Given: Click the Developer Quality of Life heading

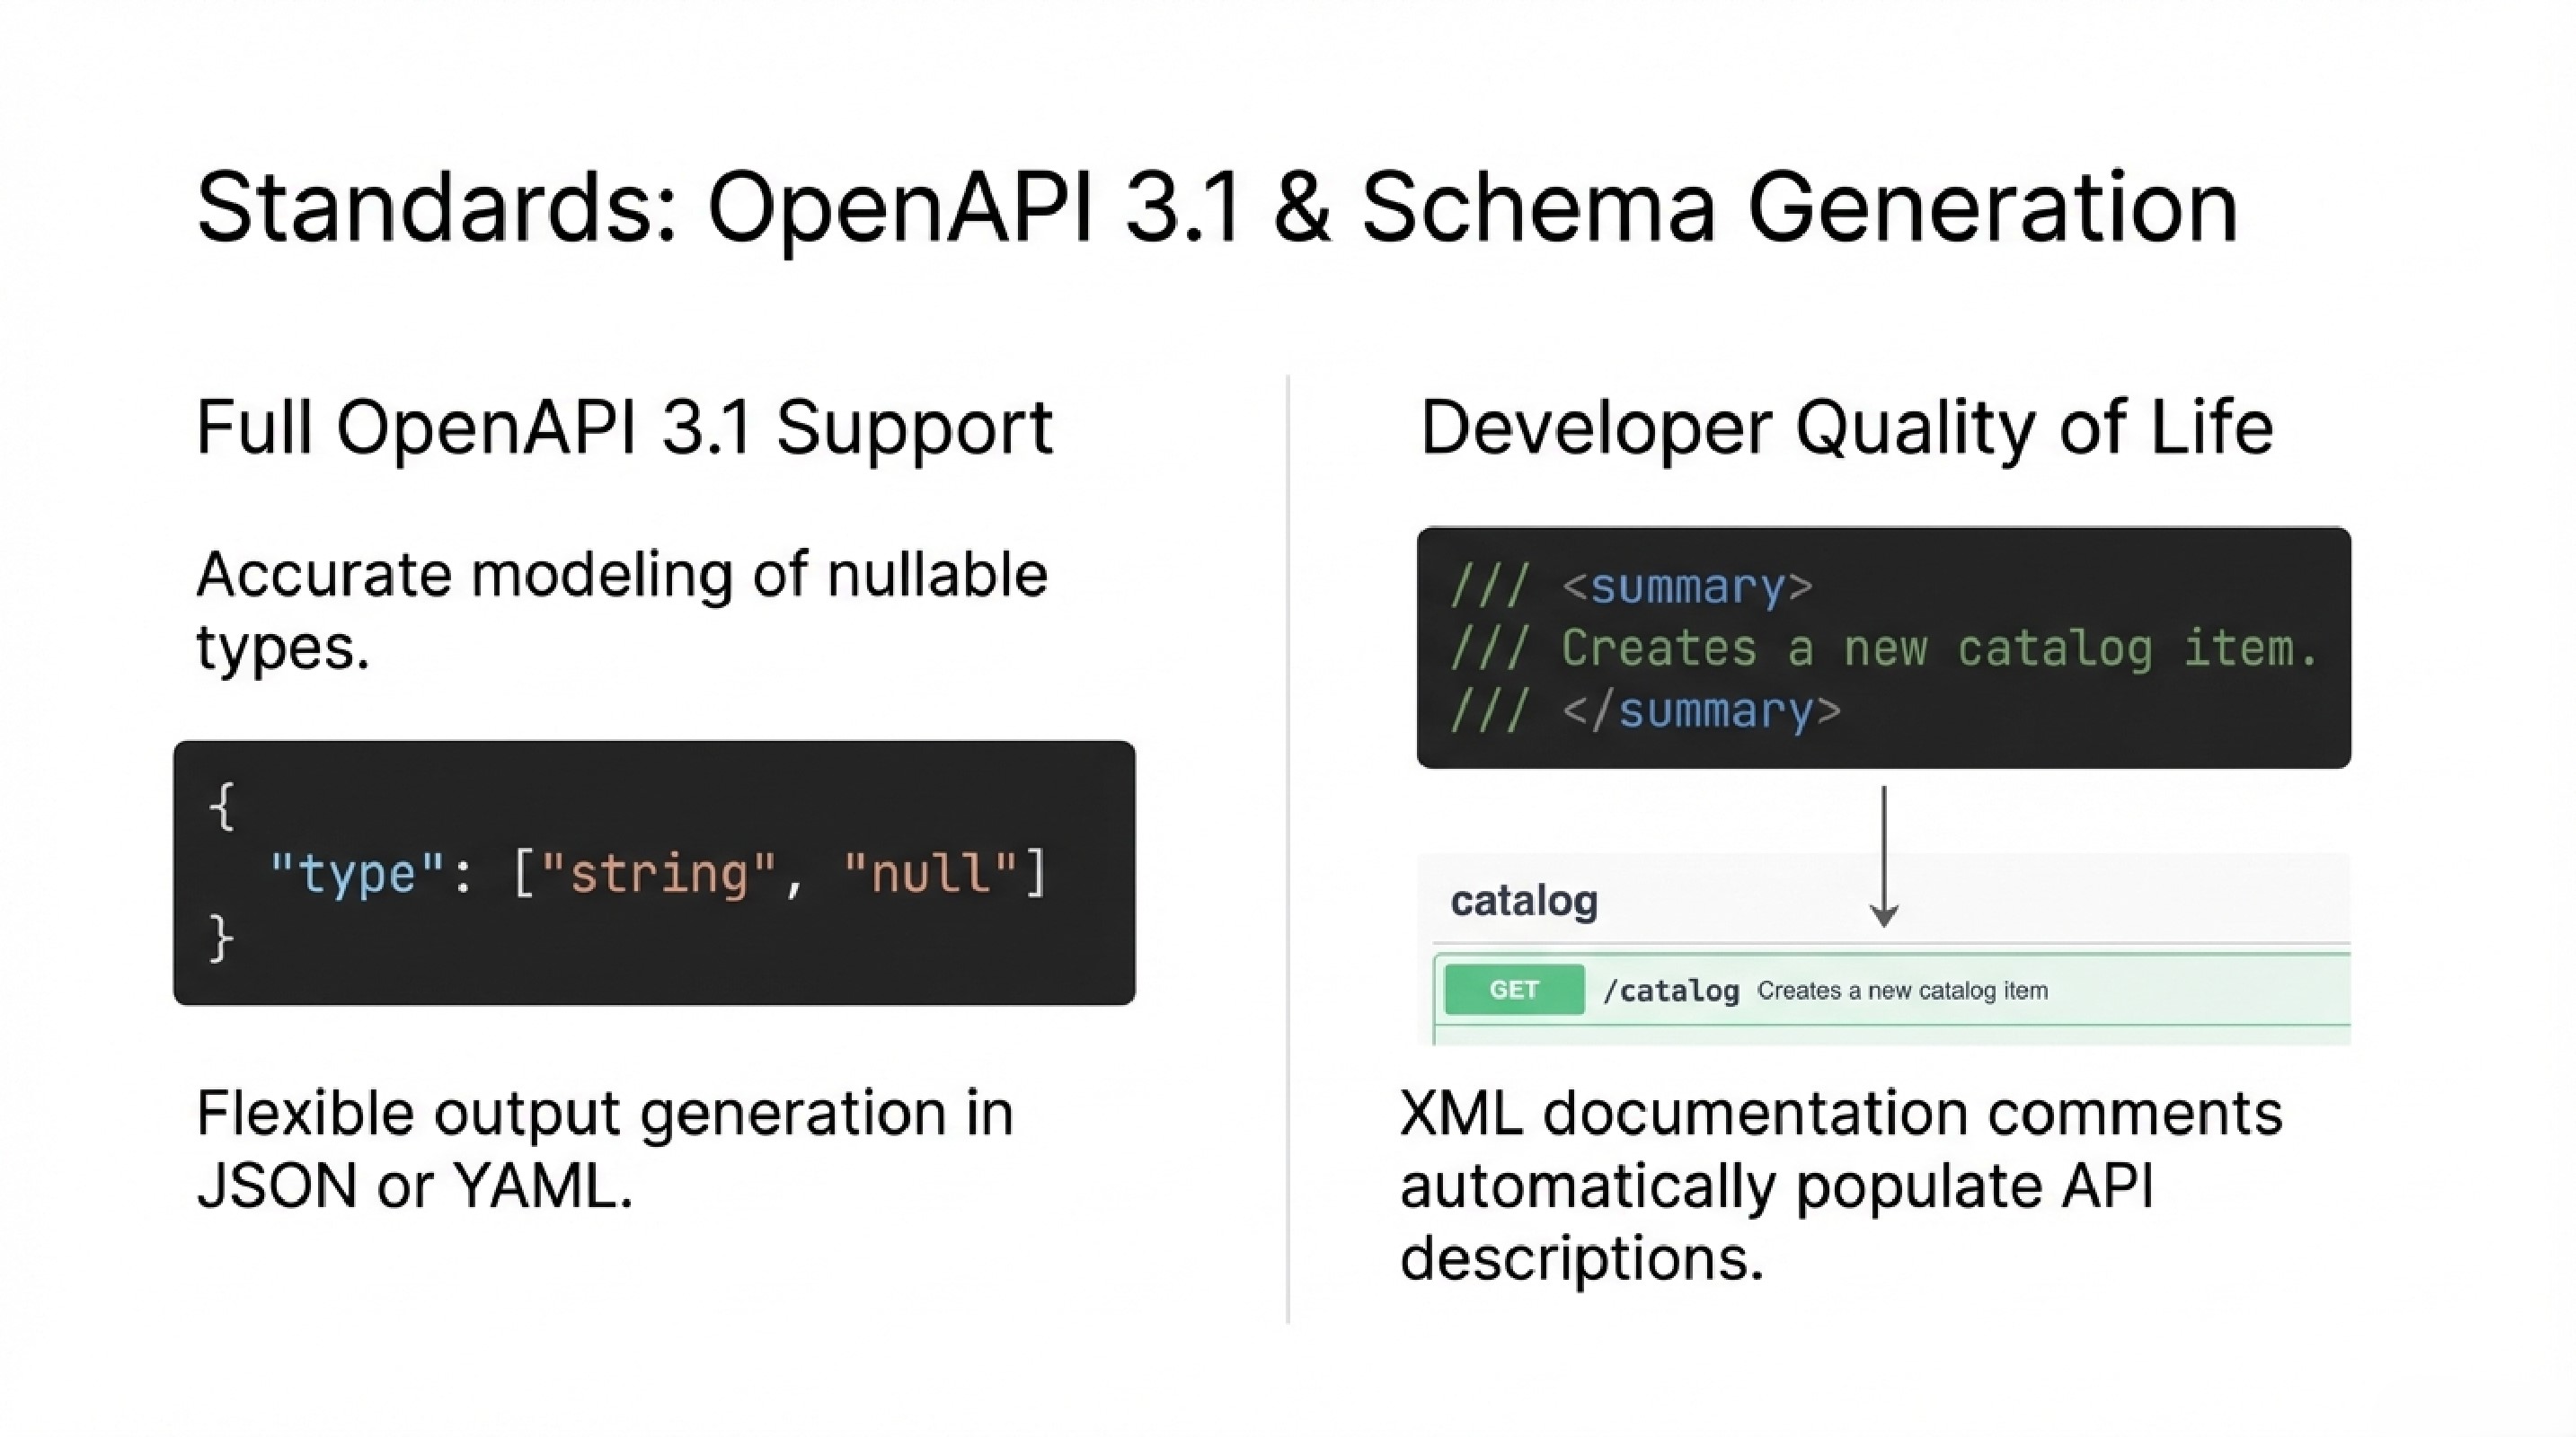Looking at the screenshot, I should click(1846, 428).
